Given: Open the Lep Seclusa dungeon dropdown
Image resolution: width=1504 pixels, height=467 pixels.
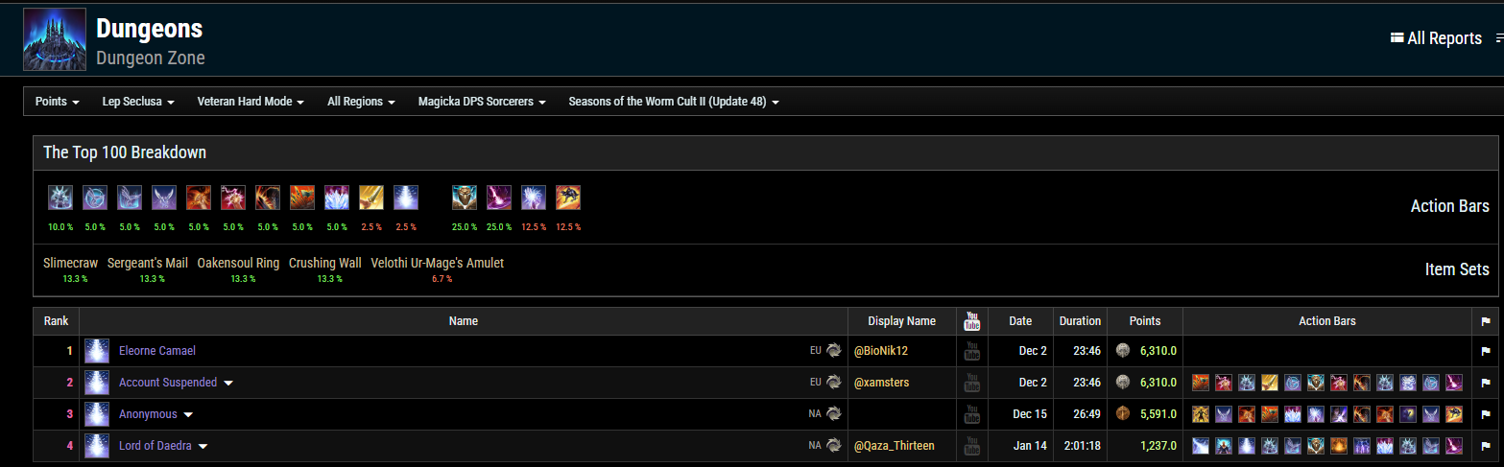Looking at the screenshot, I should (x=138, y=102).
